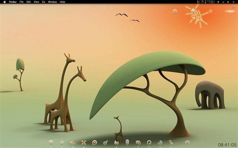Open the Apple menu

coord(4,2)
